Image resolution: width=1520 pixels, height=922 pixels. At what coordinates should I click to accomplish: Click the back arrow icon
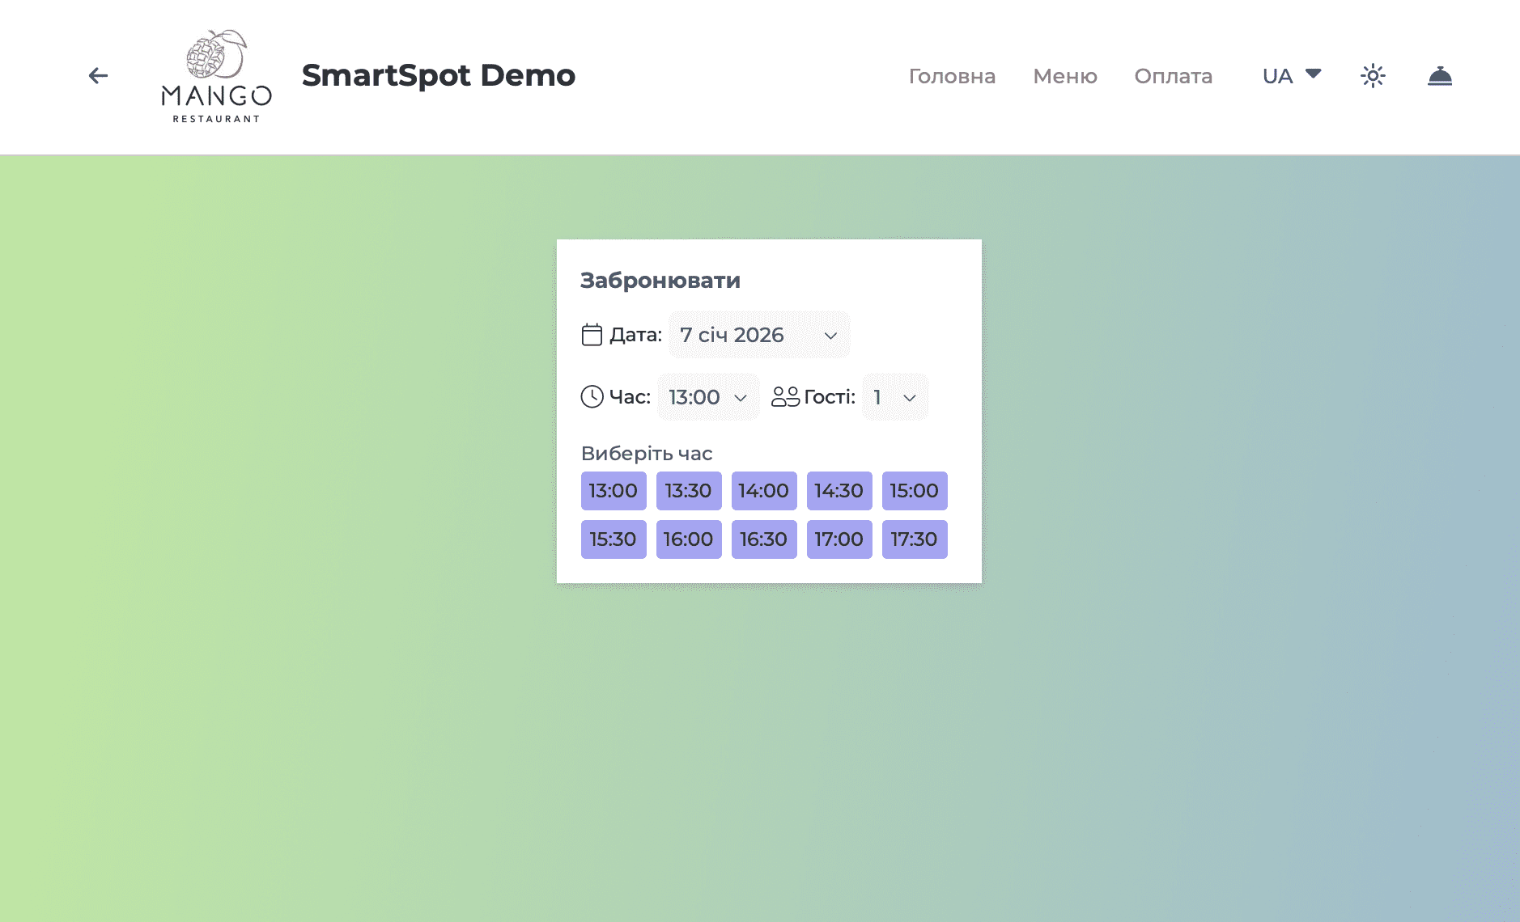click(x=98, y=75)
